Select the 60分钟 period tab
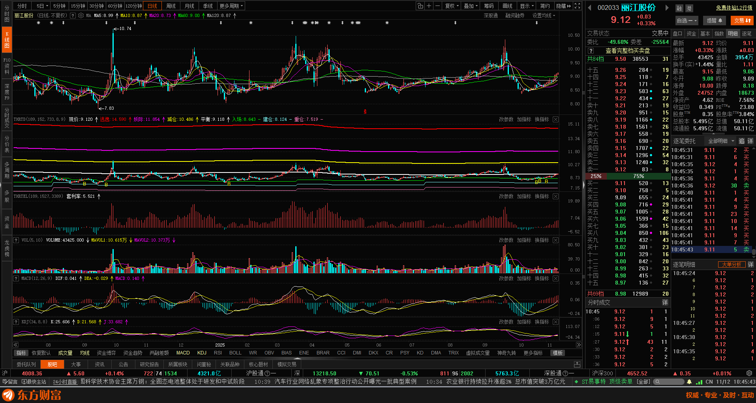This screenshot has width=756, height=403. click(x=115, y=6)
